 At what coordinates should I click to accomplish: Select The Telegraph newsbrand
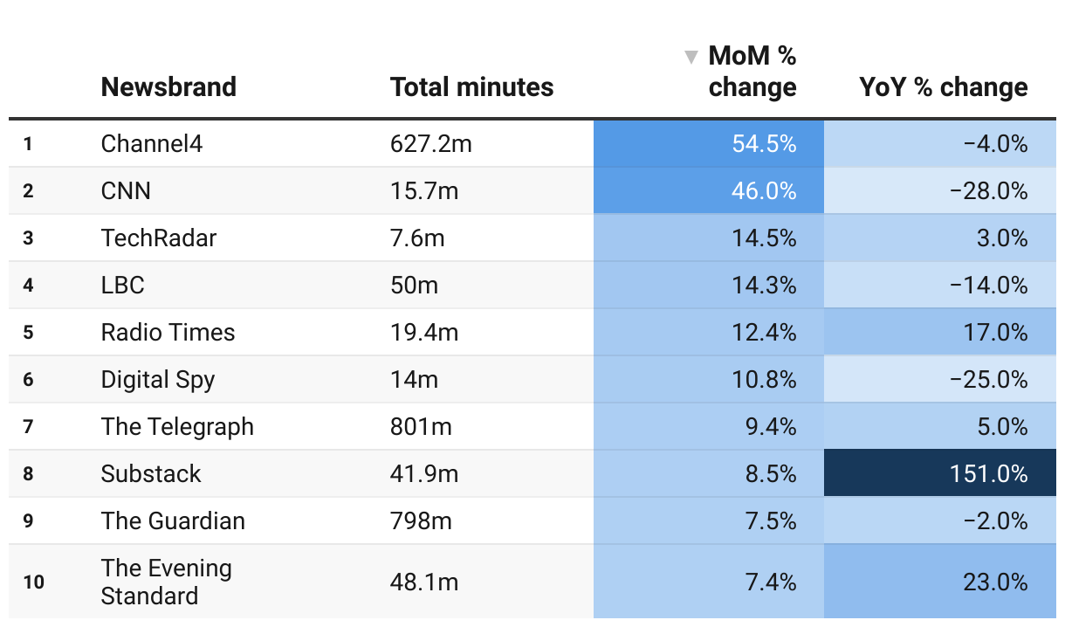tap(177, 427)
